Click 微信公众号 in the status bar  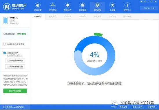137,107
